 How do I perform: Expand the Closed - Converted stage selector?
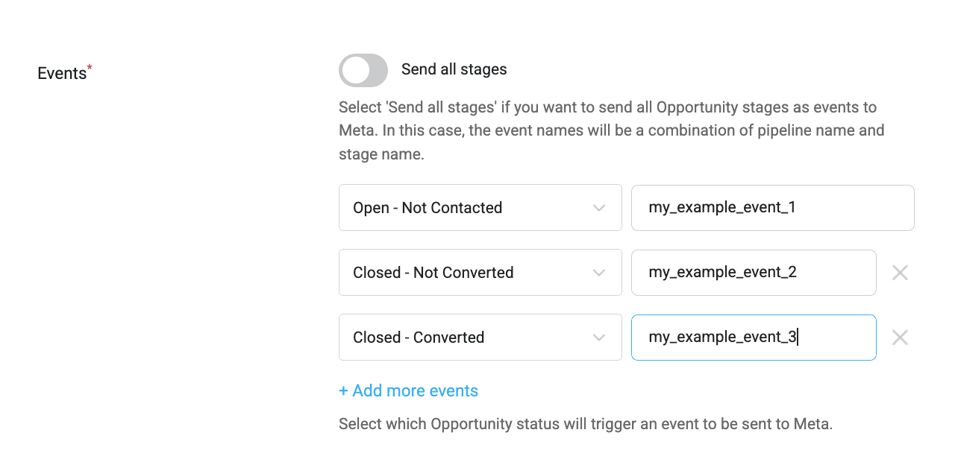480,338
